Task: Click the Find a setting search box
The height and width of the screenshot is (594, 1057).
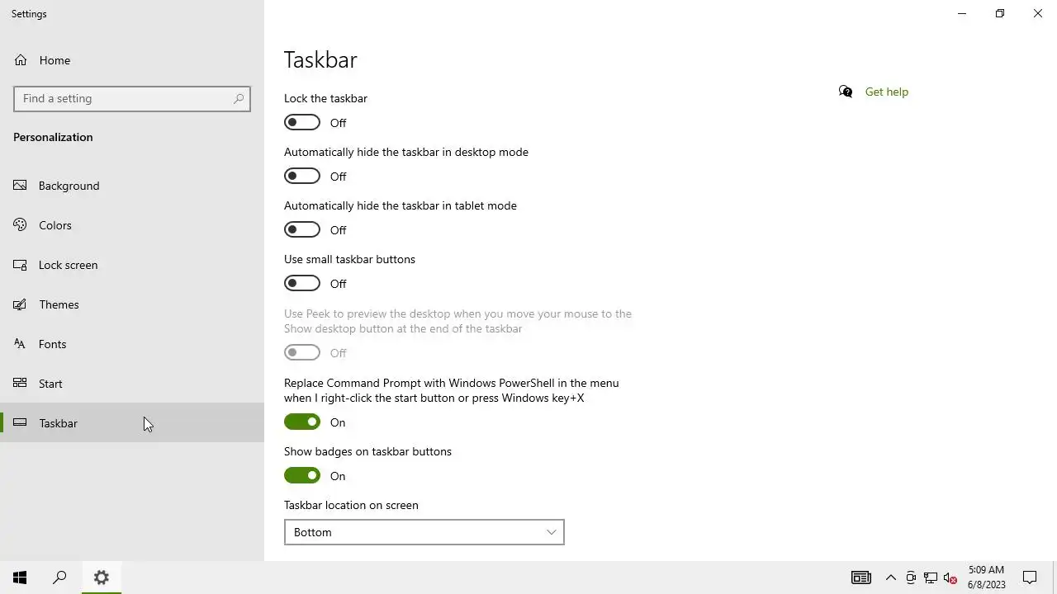Action: tap(124, 98)
